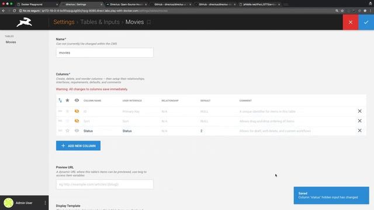Toggle visibility of the Status column
This screenshot has height=210, width=374.
pyautogui.click(x=77, y=131)
